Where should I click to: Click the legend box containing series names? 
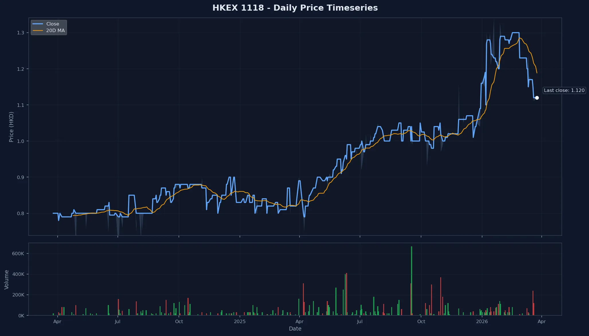tap(49, 27)
